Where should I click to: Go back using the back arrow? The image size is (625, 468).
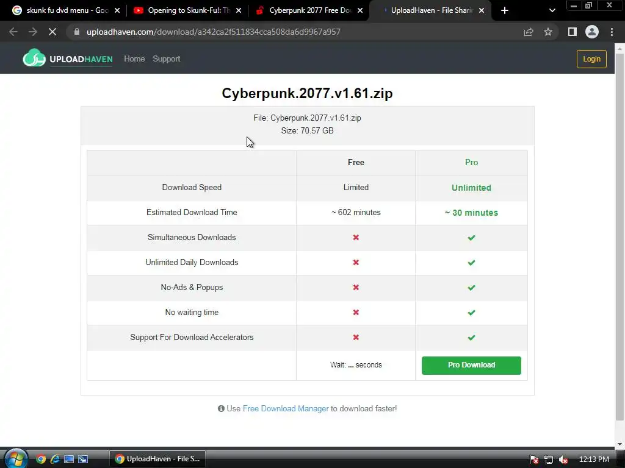coord(13,32)
